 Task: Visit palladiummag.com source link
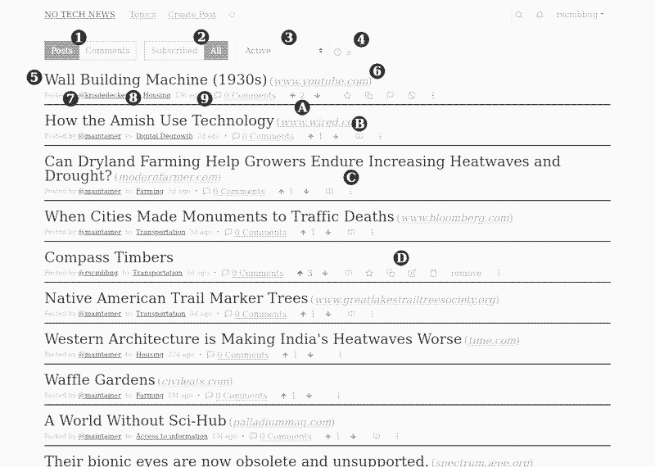[x=282, y=422]
